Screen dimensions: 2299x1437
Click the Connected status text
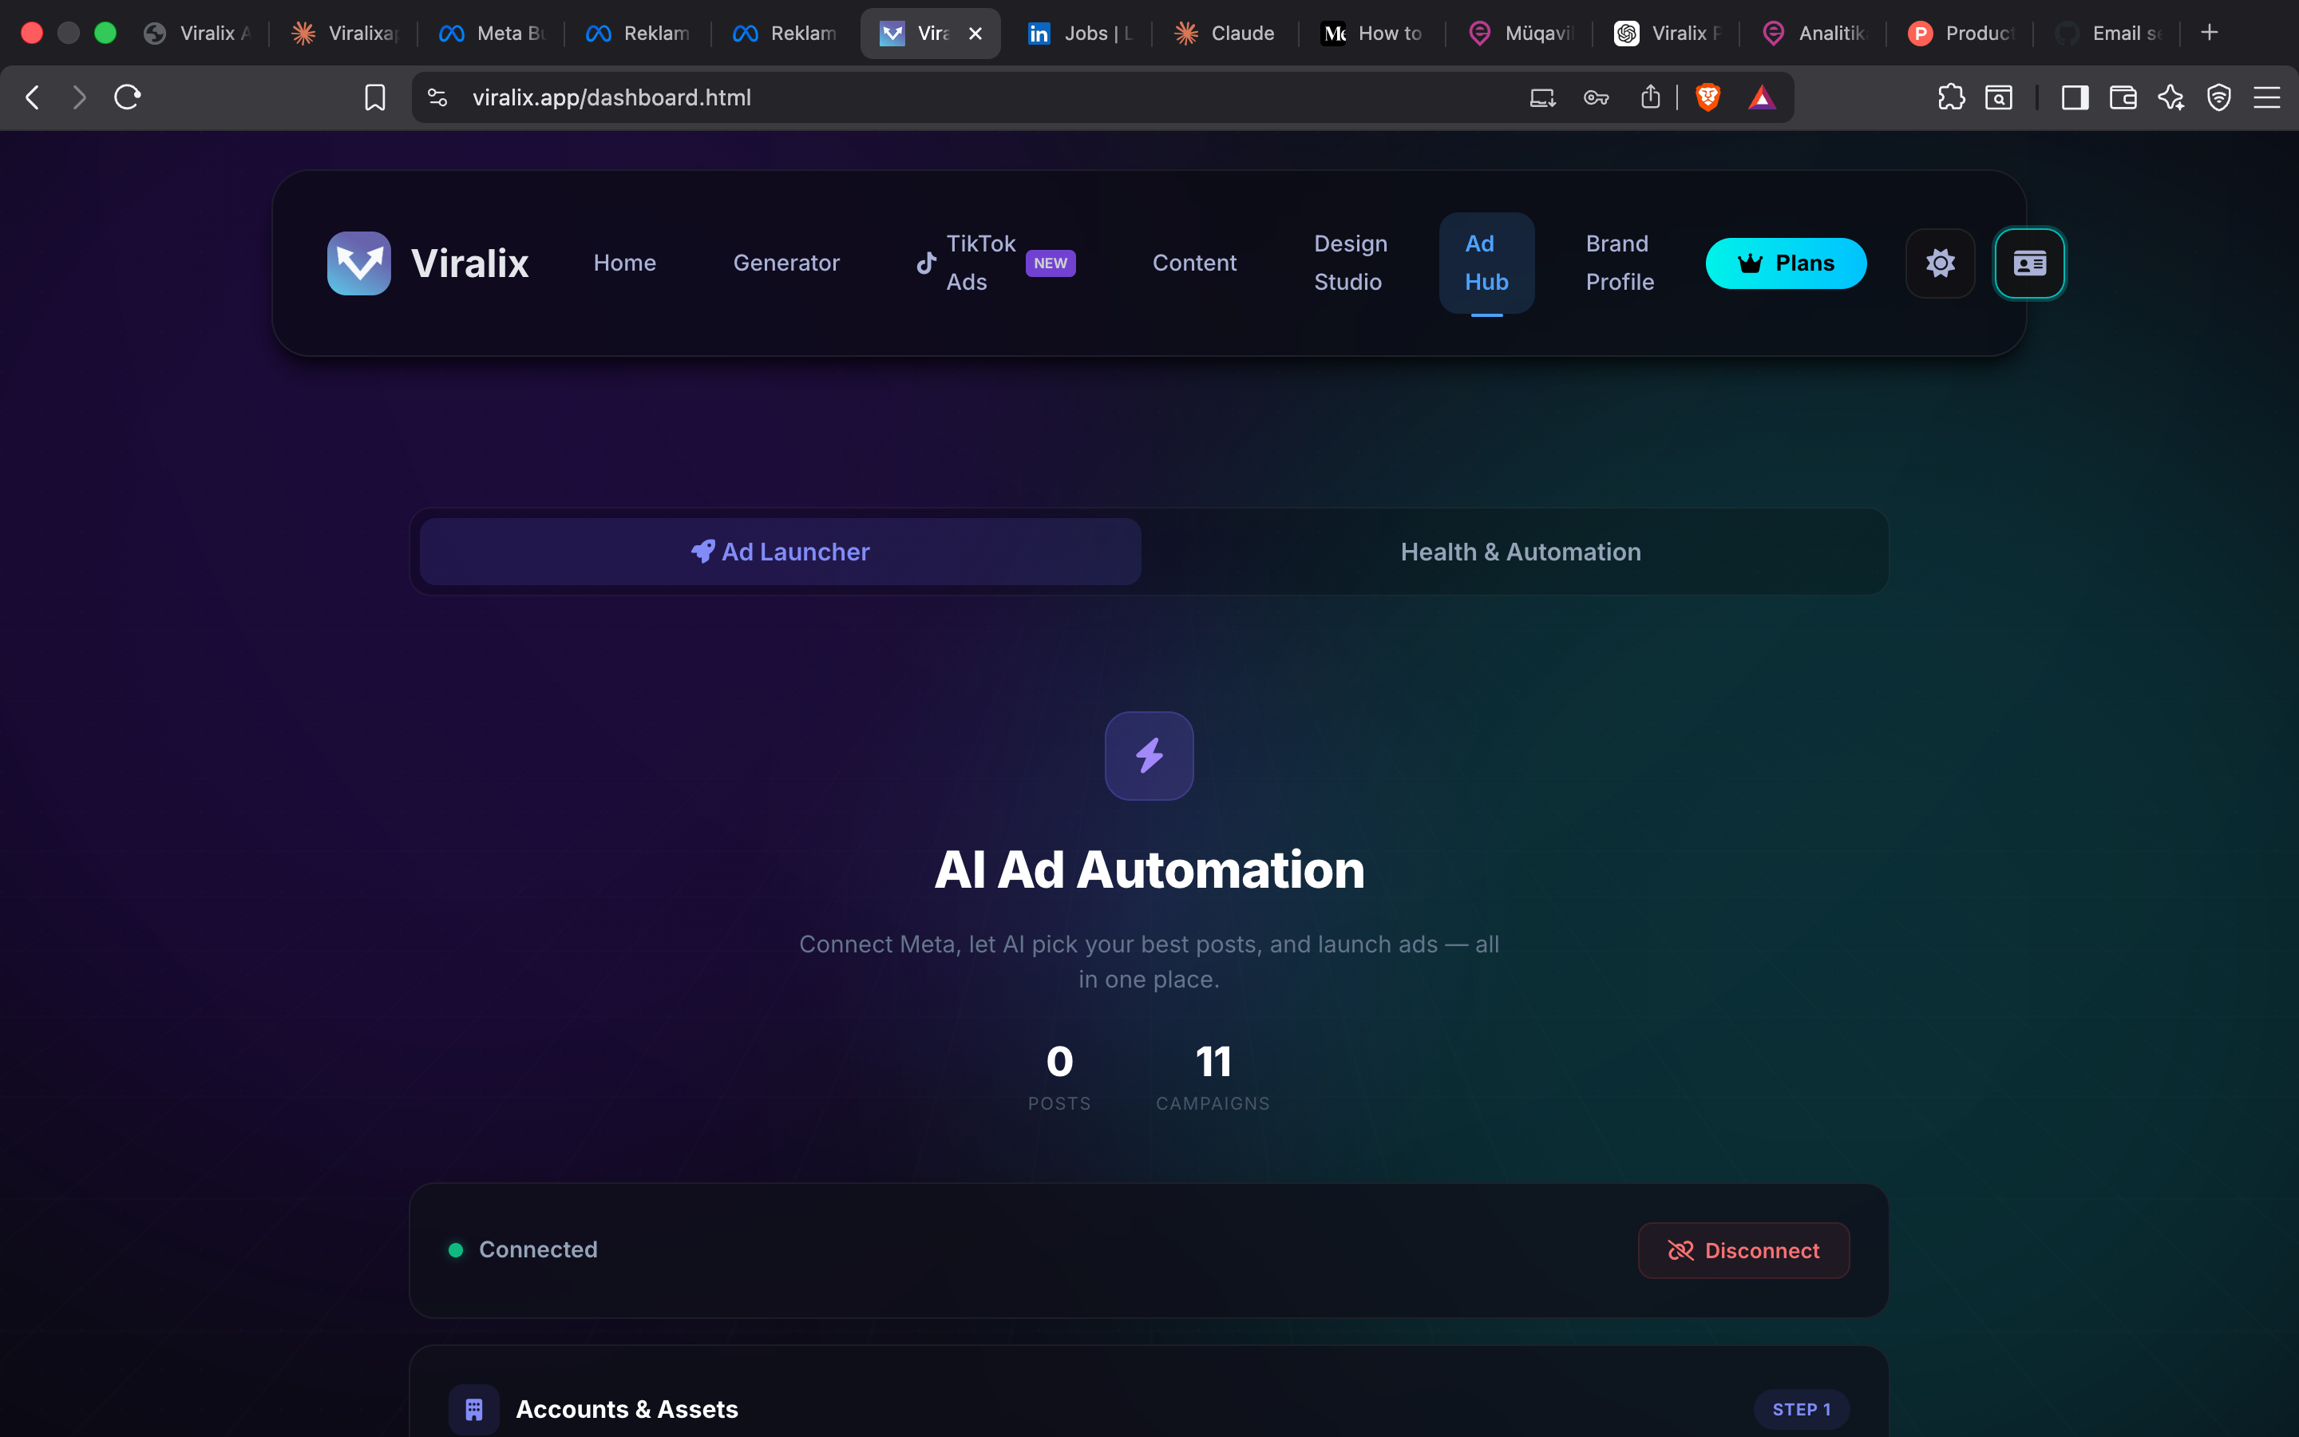click(x=538, y=1249)
